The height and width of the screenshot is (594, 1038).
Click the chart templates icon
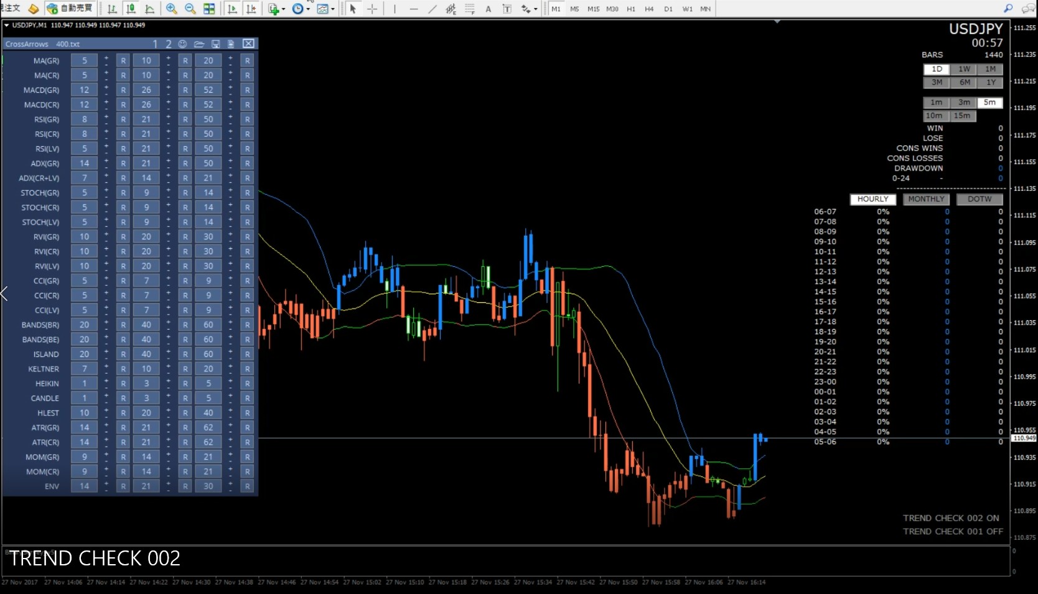point(322,9)
